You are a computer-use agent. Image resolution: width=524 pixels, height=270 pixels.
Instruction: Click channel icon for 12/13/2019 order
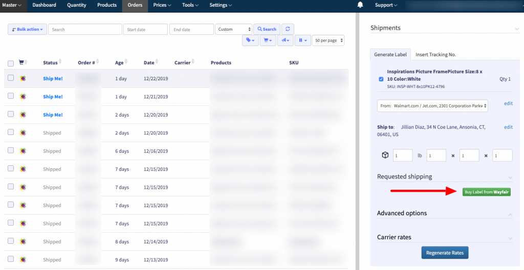(x=23, y=260)
